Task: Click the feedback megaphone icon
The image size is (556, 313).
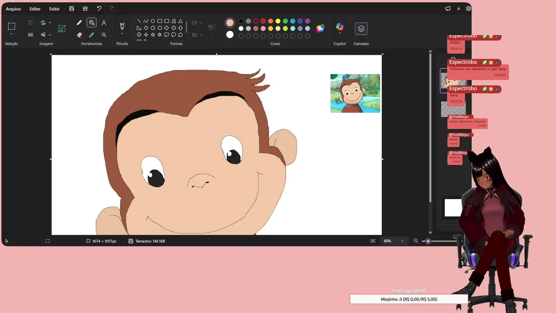Action: [448, 9]
